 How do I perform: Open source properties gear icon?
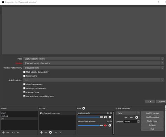click(50, 132)
